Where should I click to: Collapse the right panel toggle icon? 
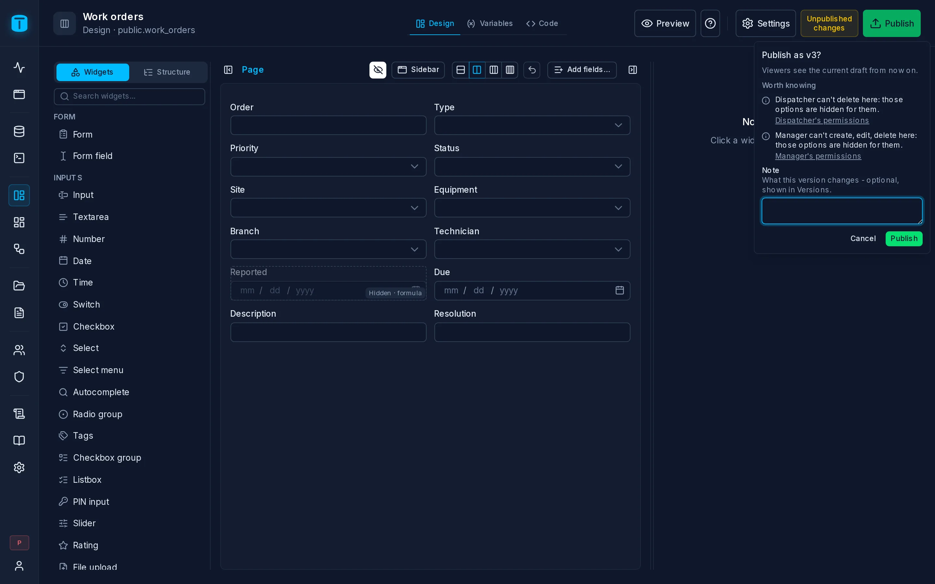tap(633, 70)
